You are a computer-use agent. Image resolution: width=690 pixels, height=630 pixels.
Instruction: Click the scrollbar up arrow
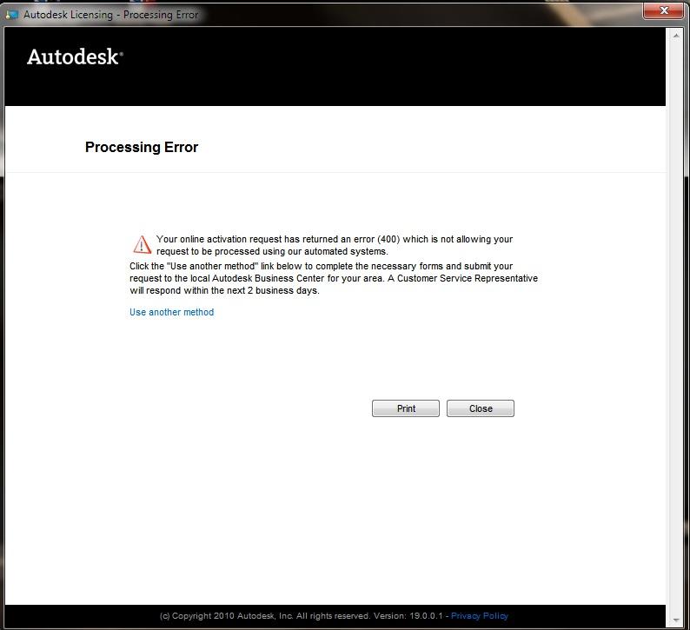click(675, 36)
